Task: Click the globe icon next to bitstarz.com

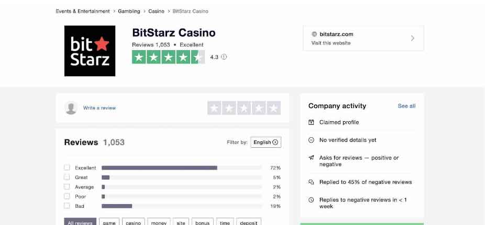Action: [314, 34]
